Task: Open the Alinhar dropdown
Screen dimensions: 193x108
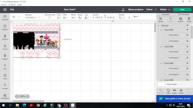Action: pyautogui.click(x=74, y=18)
